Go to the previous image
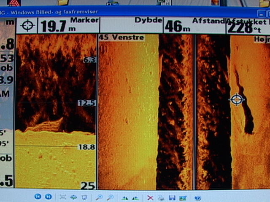The image size is (270, 202). coord(38,197)
